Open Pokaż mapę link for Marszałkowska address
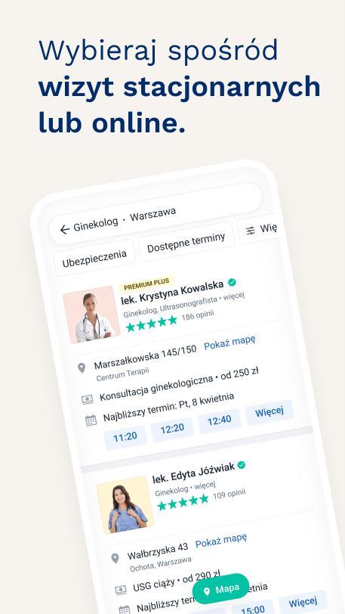 pos(230,343)
